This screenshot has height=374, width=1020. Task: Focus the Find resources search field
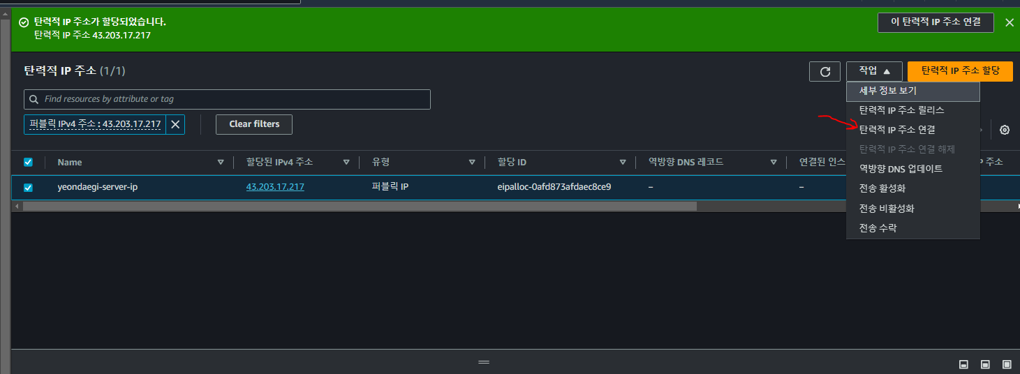tap(227, 99)
